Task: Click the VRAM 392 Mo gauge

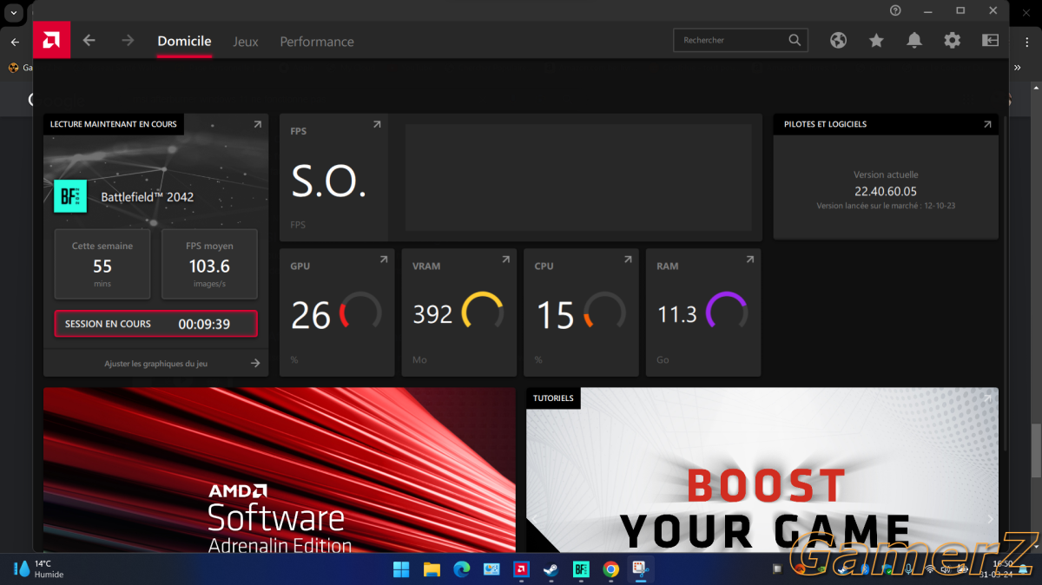Action: (x=483, y=312)
